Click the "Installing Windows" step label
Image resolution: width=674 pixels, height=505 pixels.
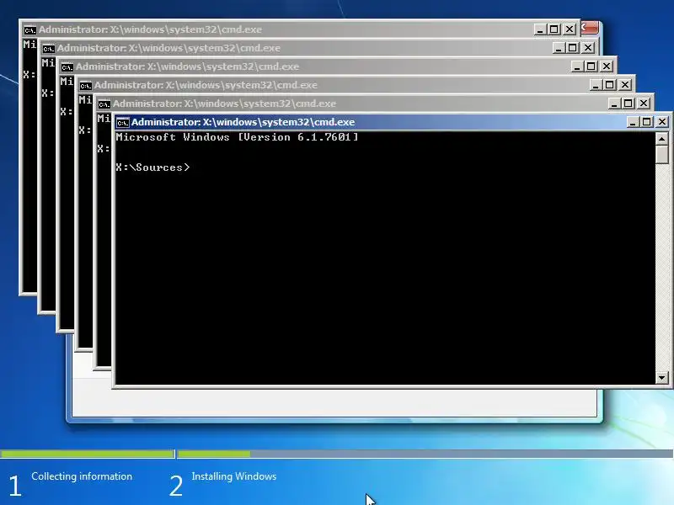click(x=234, y=476)
